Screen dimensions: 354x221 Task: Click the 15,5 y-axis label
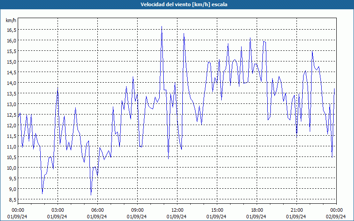[11, 51]
